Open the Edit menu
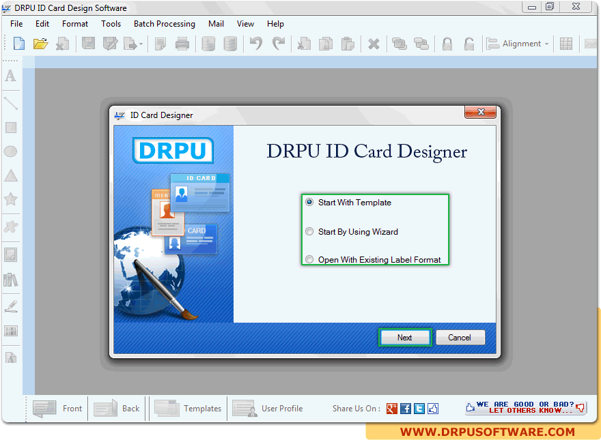This screenshot has width=601, height=440. [42, 24]
